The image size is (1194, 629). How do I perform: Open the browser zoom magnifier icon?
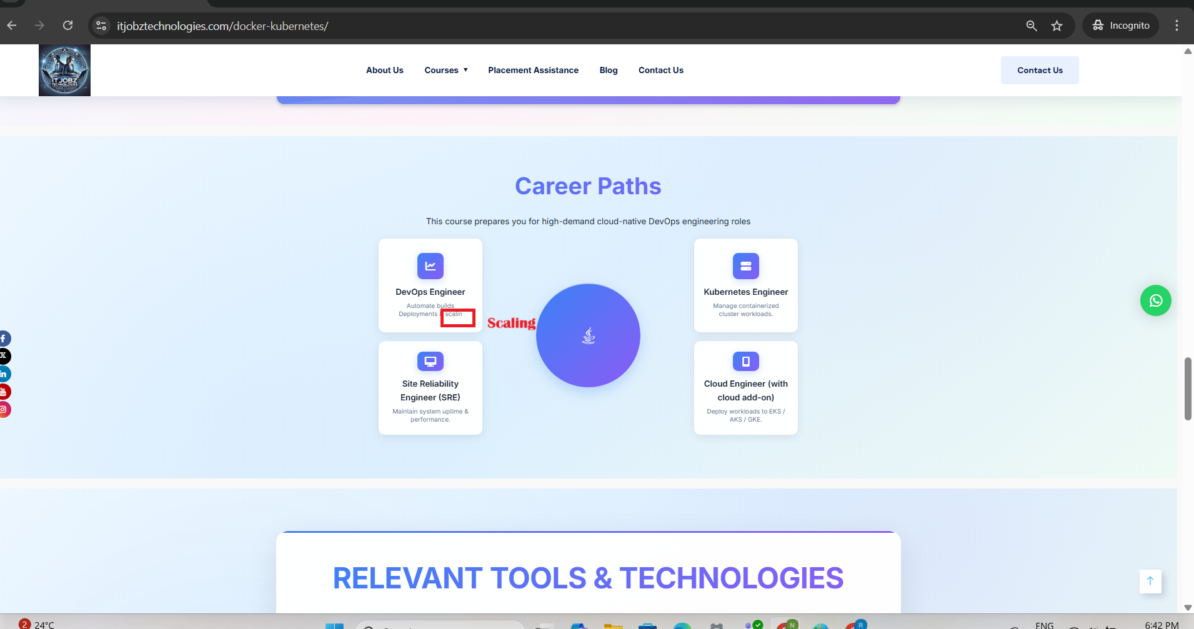(x=1032, y=26)
